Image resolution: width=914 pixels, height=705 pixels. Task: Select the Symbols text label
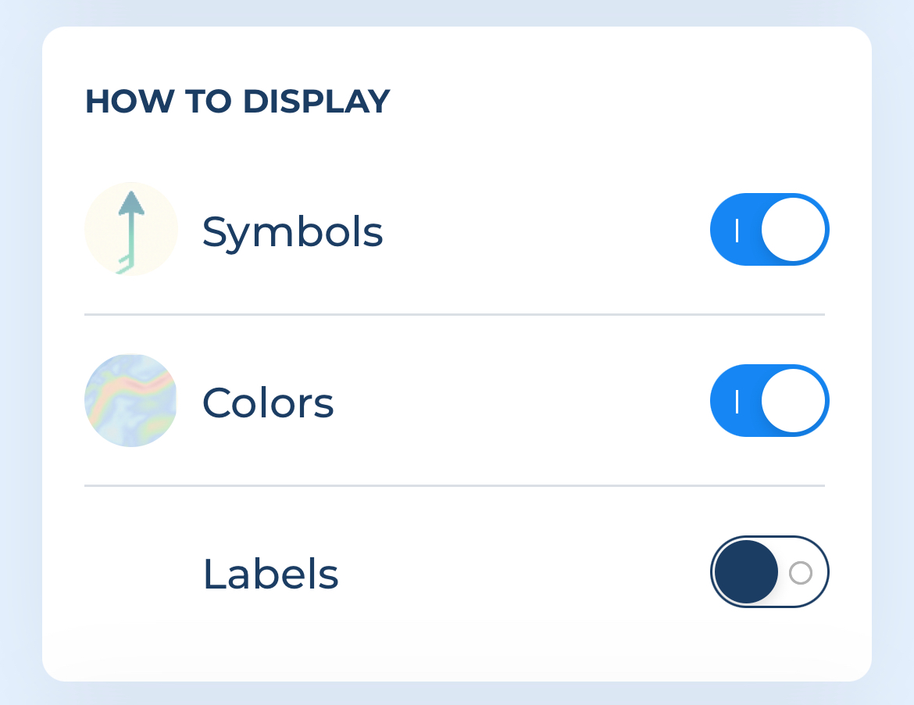(293, 232)
